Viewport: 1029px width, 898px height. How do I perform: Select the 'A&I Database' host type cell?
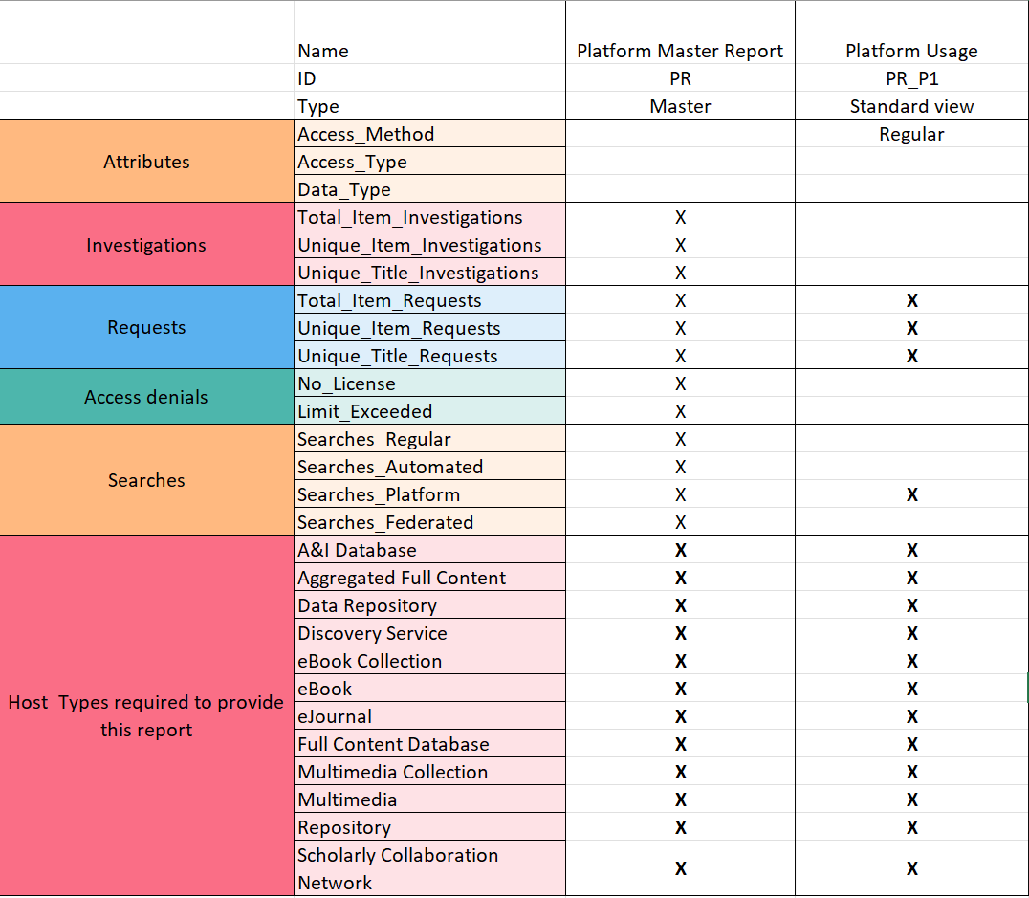429,550
